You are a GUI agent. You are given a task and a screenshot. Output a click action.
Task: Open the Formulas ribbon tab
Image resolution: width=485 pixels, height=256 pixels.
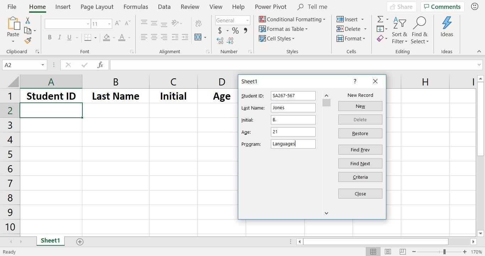[x=136, y=7]
